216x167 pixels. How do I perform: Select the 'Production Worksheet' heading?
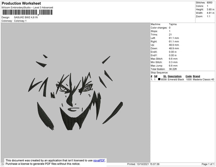click(21, 3)
